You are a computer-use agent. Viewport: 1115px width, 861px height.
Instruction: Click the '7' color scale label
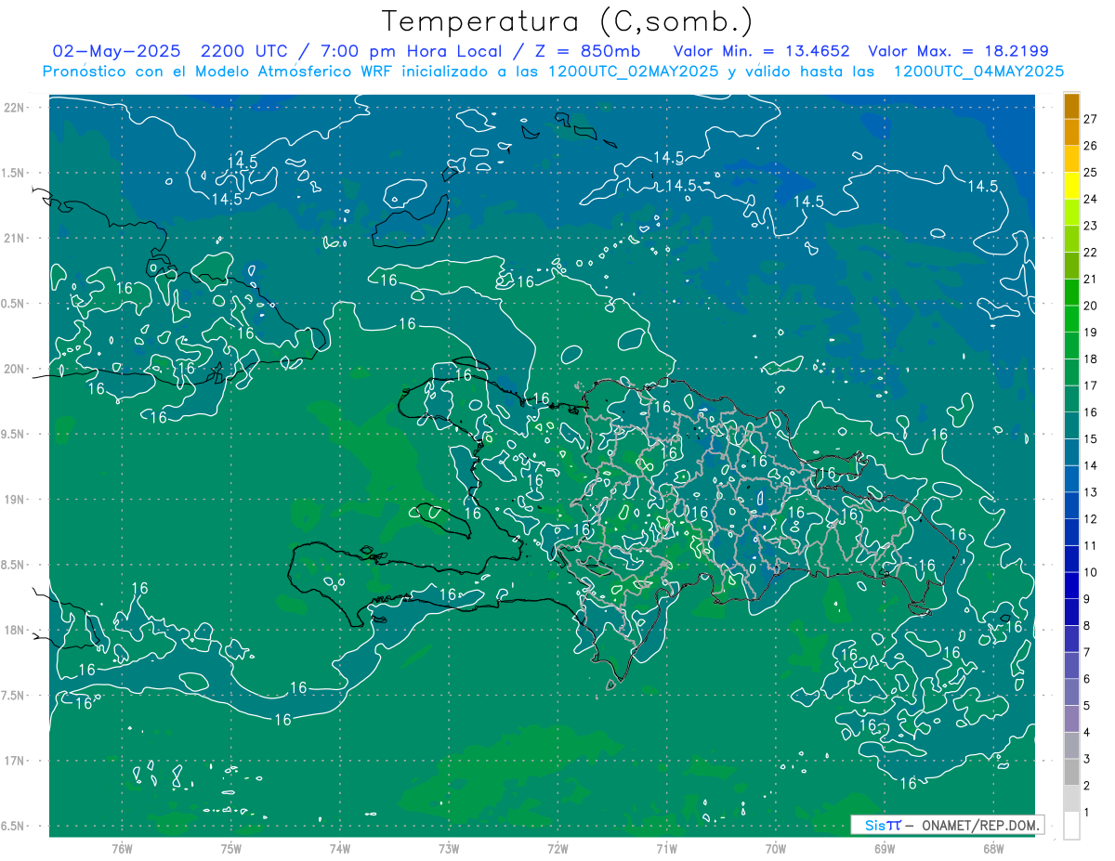pos(1087,652)
